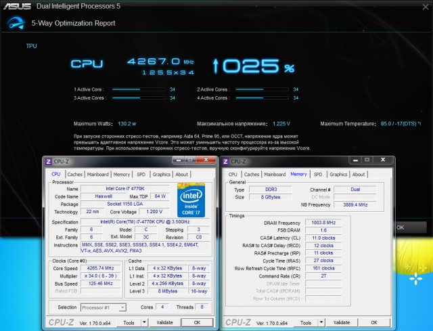433x331 pixels.
Task: Open the Graphics tab in right CPU-Z window
Action: pyautogui.click(x=338, y=175)
